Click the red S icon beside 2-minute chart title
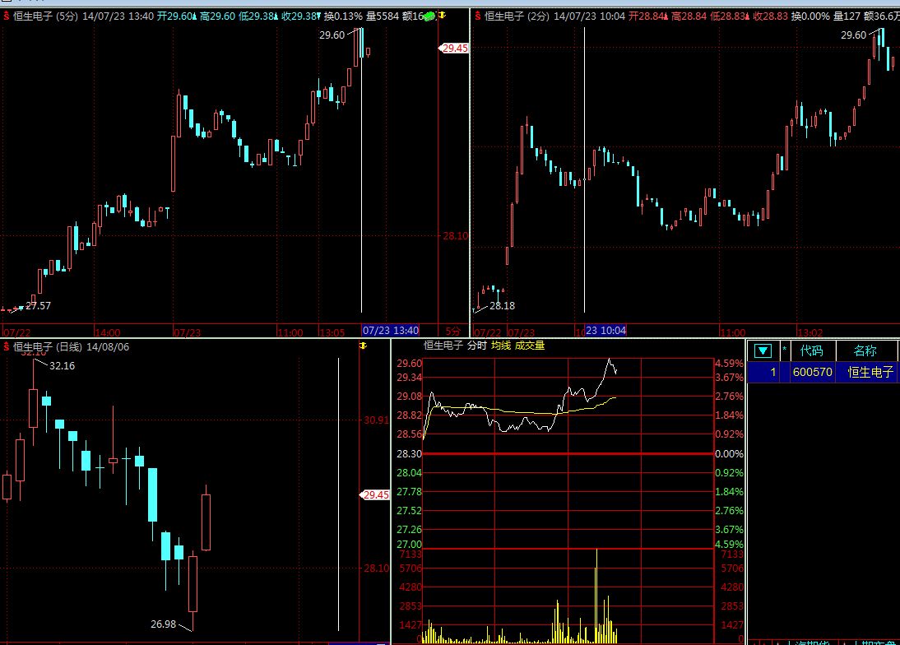Image resolution: width=900 pixels, height=645 pixels. point(476,16)
